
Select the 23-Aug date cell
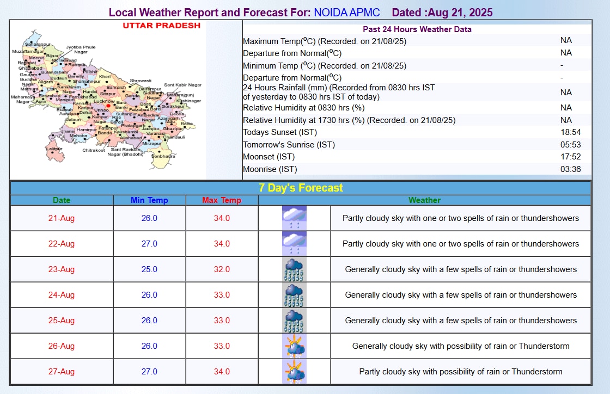62,269
